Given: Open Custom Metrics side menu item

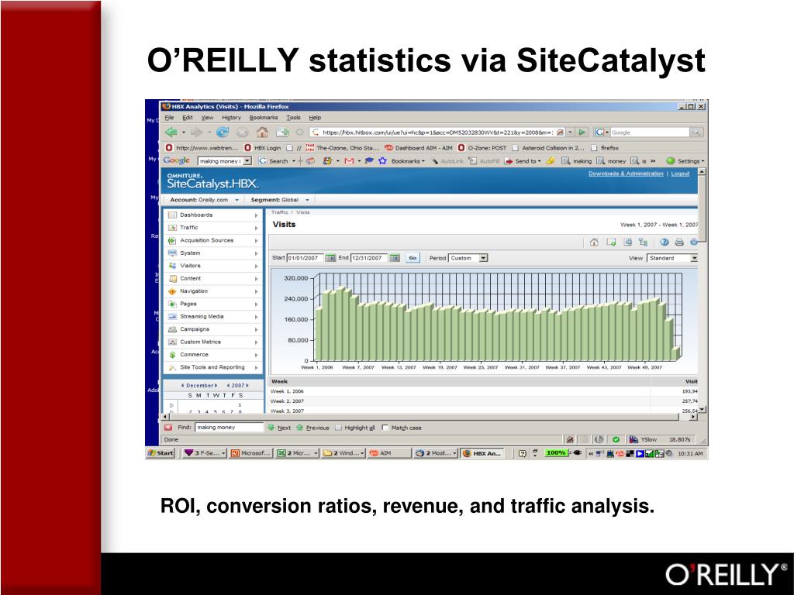Looking at the screenshot, I should (213, 342).
